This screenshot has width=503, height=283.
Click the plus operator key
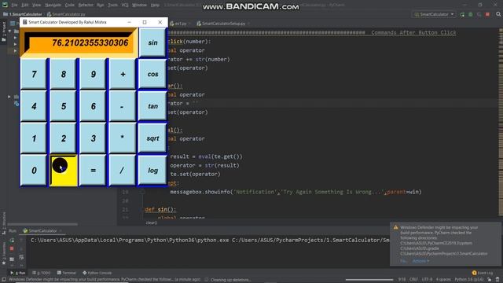click(123, 74)
